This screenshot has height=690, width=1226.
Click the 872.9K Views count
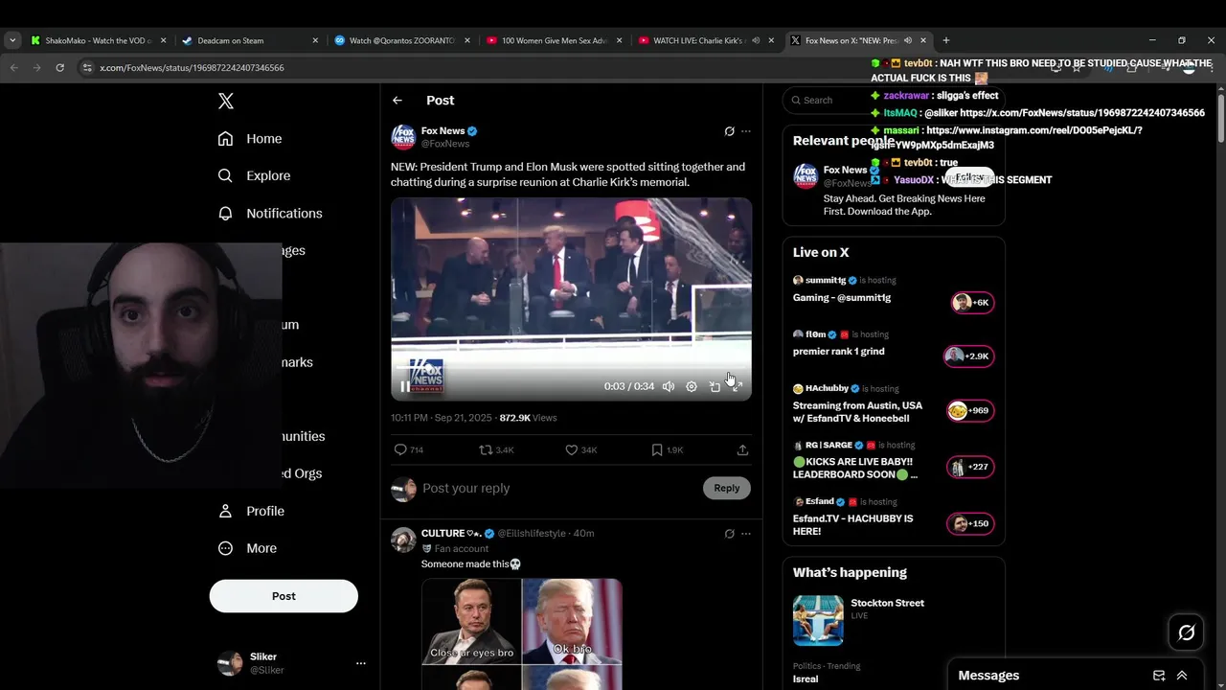point(528,418)
